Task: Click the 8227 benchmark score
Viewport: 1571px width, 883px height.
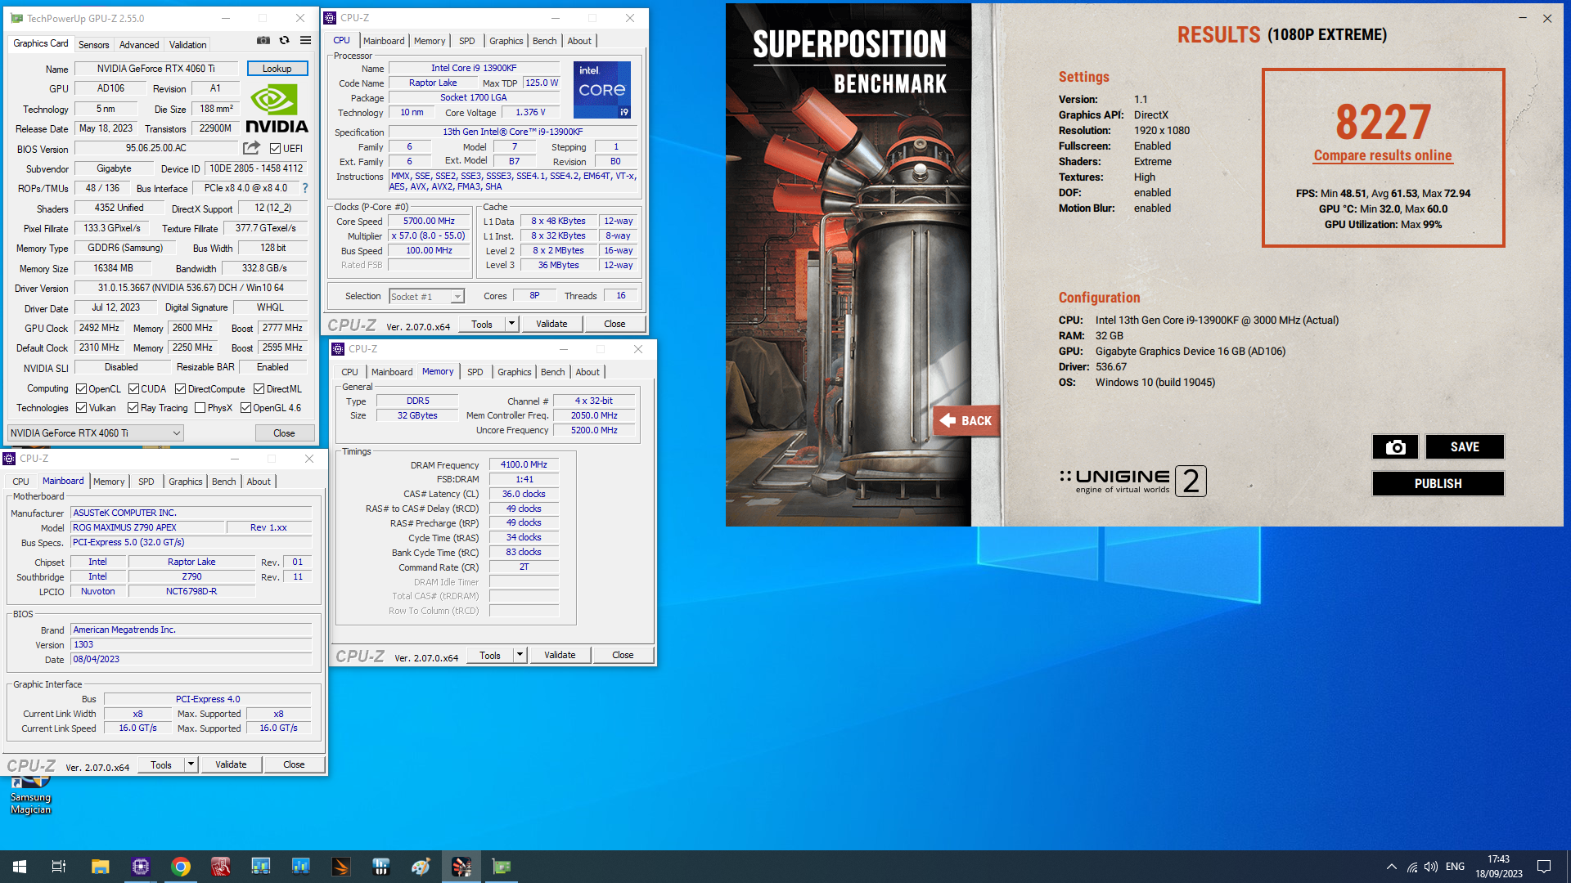Action: click(x=1383, y=123)
